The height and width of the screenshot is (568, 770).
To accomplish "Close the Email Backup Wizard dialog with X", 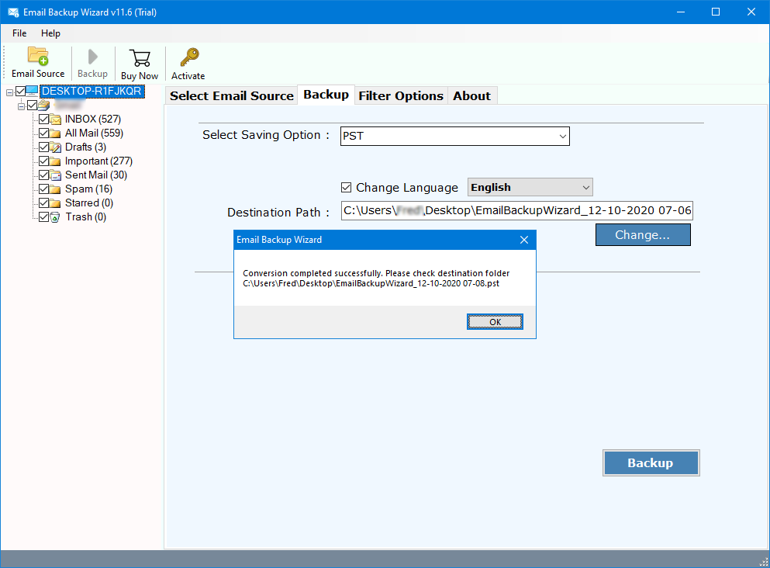I will [x=524, y=240].
